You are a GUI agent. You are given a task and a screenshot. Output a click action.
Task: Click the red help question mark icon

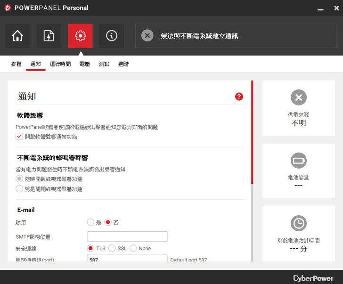click(239, 97)
